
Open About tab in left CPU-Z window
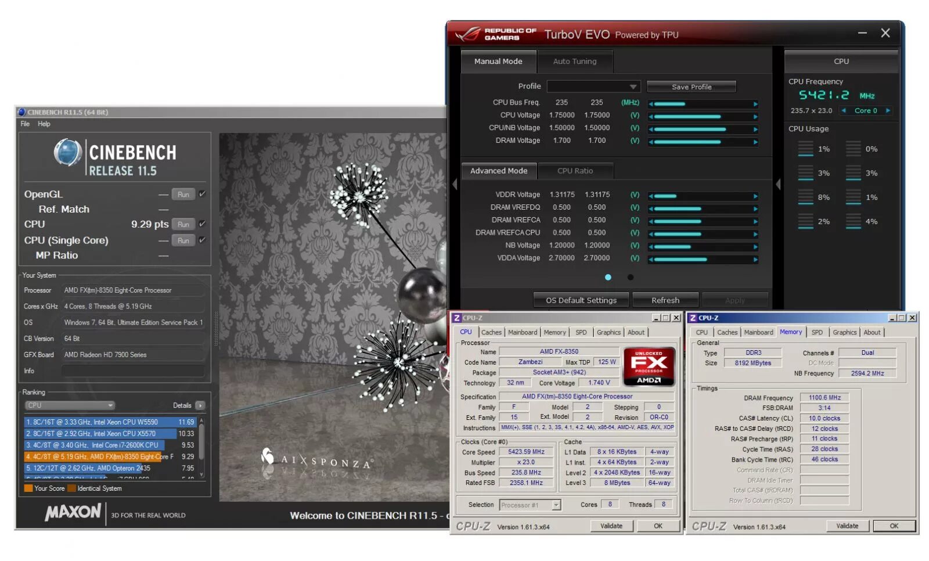click(x=636, y=332)
